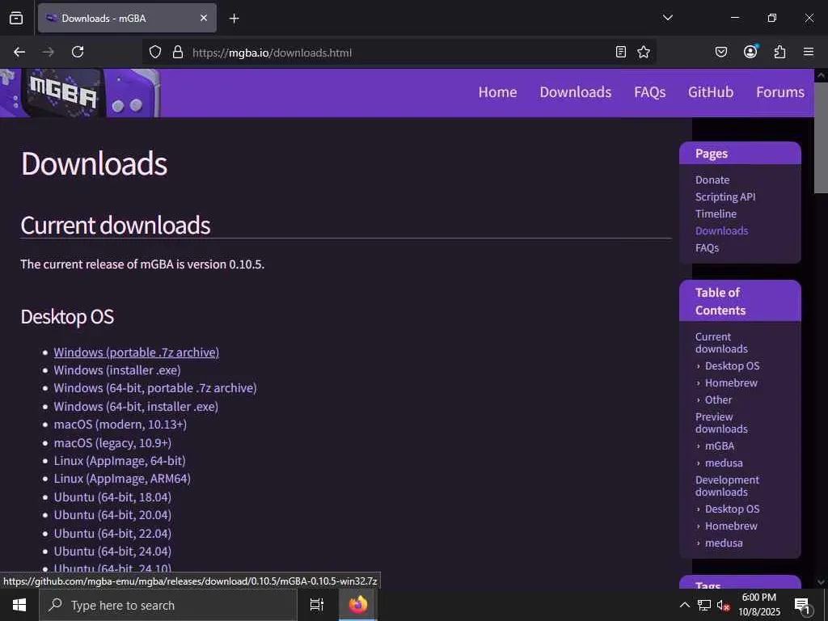Screen dimensions: 828x621
Task: Select the Downloads - mGBA tab
Action: point(127,18)
